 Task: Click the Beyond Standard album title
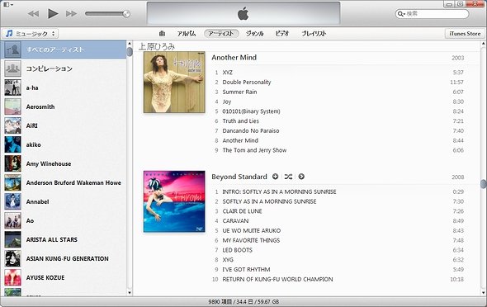click(x=239, y=177)
